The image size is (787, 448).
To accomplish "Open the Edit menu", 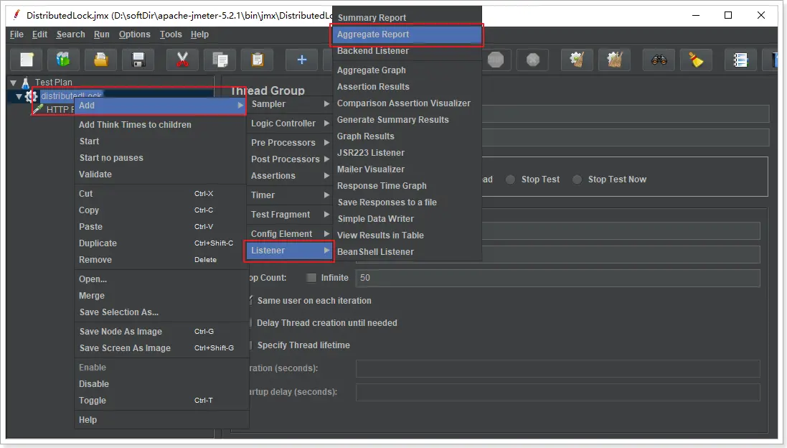I will coord(39,34).
